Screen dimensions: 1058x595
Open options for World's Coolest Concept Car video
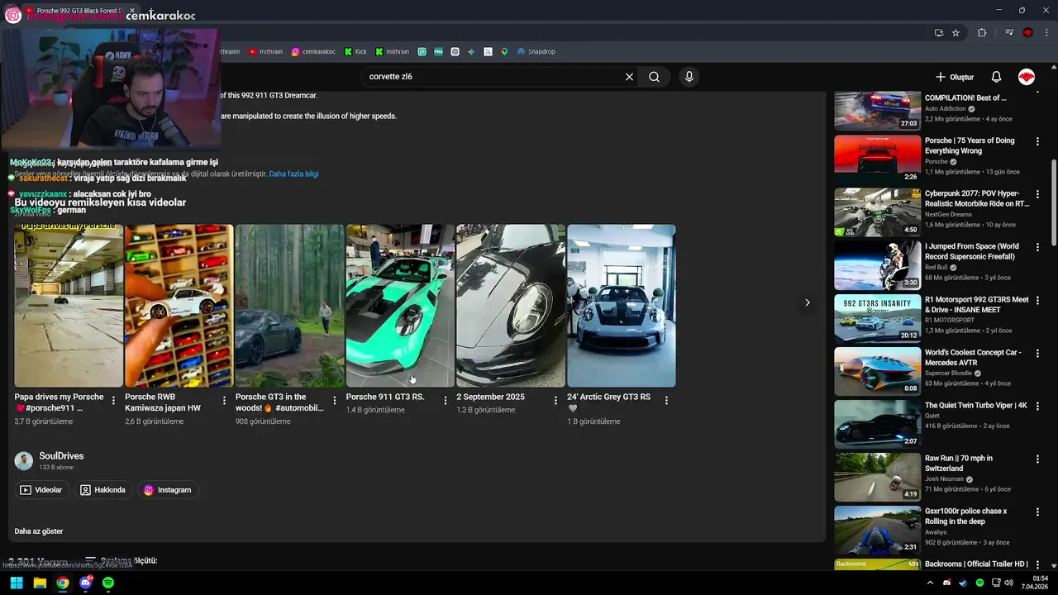click(1037, 353)
